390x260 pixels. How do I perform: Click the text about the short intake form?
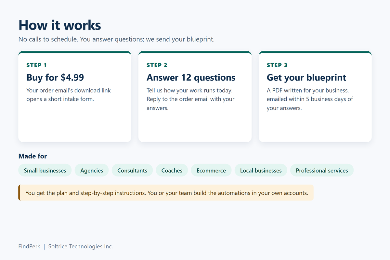coord(69,95)
